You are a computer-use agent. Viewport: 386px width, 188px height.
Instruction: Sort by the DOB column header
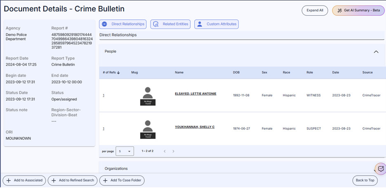click(236, 73)
